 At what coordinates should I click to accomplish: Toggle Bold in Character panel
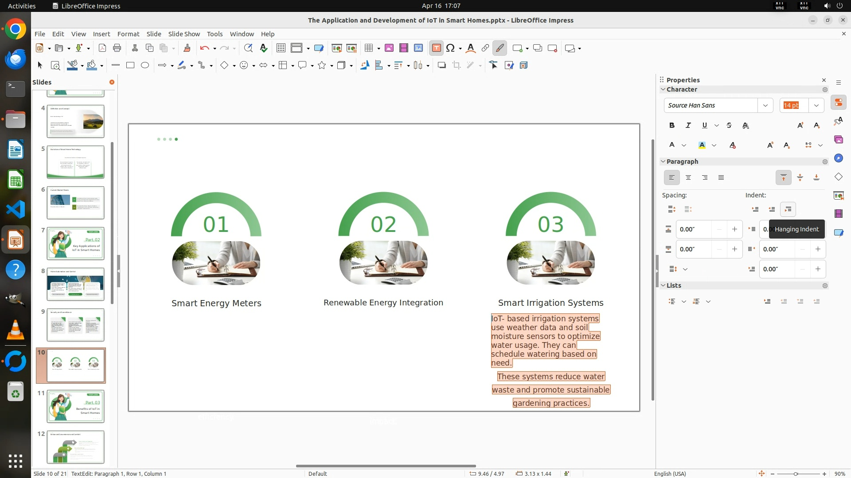click(672, 126)
